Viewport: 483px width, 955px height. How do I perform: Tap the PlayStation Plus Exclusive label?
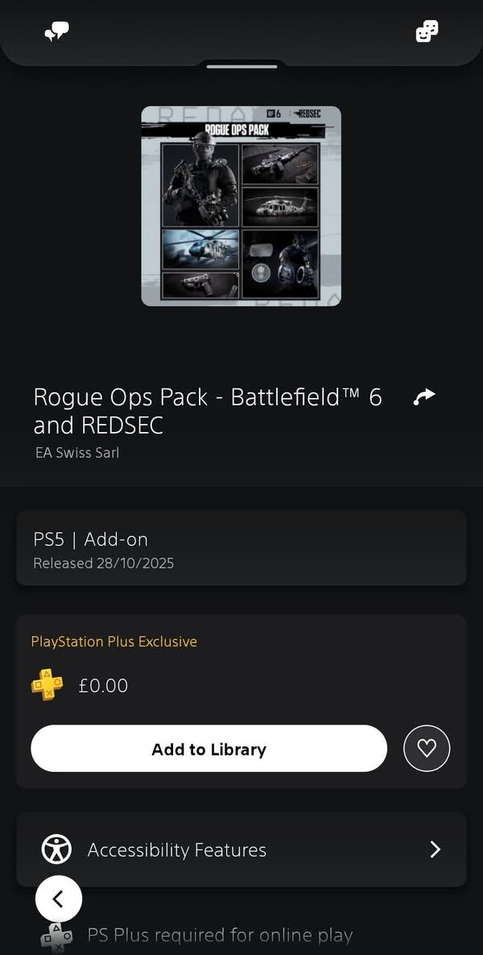pyautogui.click(x=114, y=642)
